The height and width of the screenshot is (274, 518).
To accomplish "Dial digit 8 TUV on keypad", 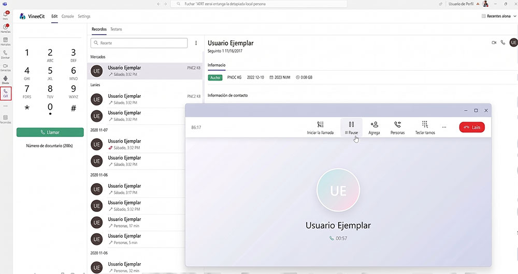I will [x=50, y=92].
